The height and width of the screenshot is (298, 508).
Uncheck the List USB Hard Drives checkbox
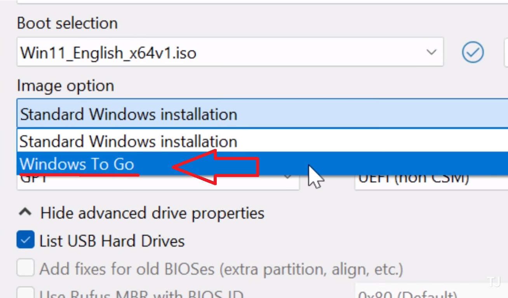click(x=25, y=240)
